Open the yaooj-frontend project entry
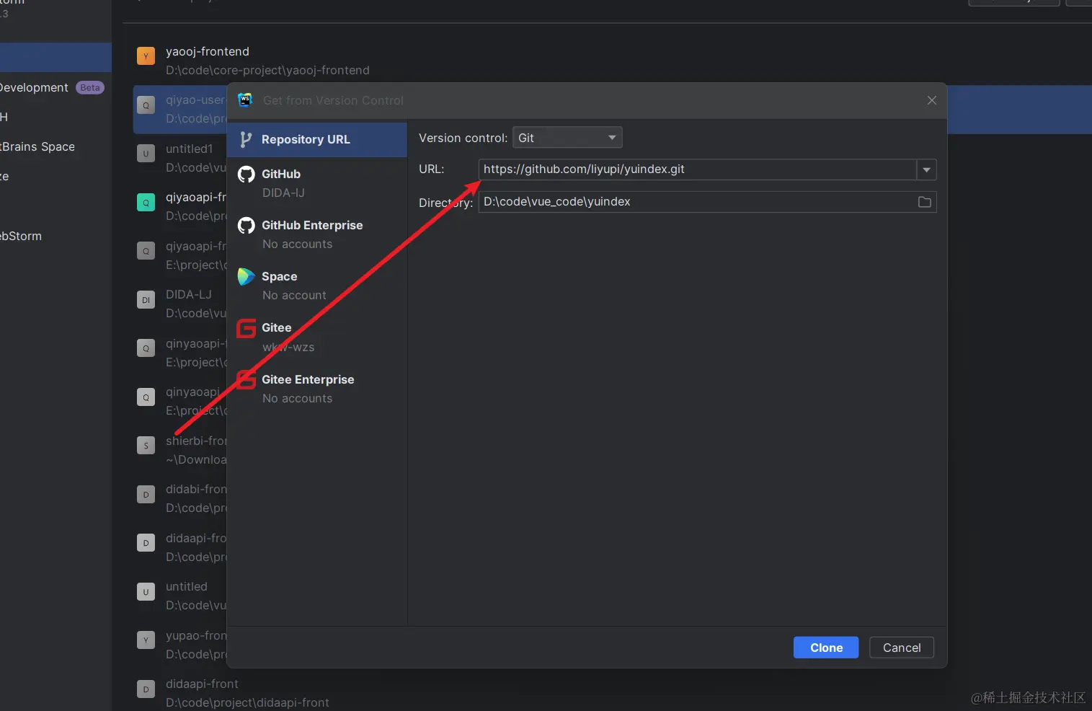This screenshot has width=1092, height=711. (x=613, y=61)
